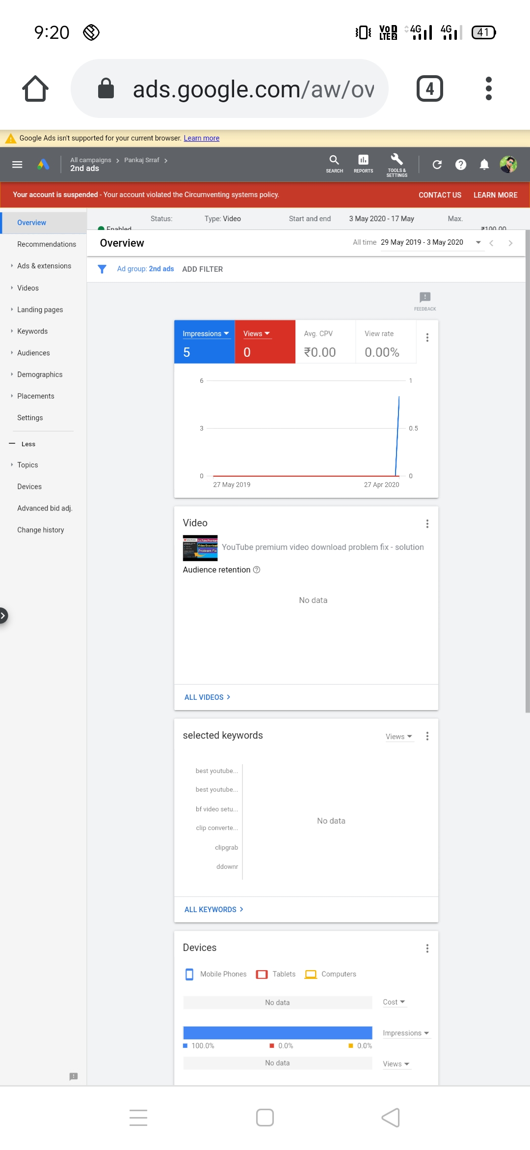Viewport: 530px width, 1150px height.
Task: Open the Learn more browser support link
Action: tap(202, 138)
